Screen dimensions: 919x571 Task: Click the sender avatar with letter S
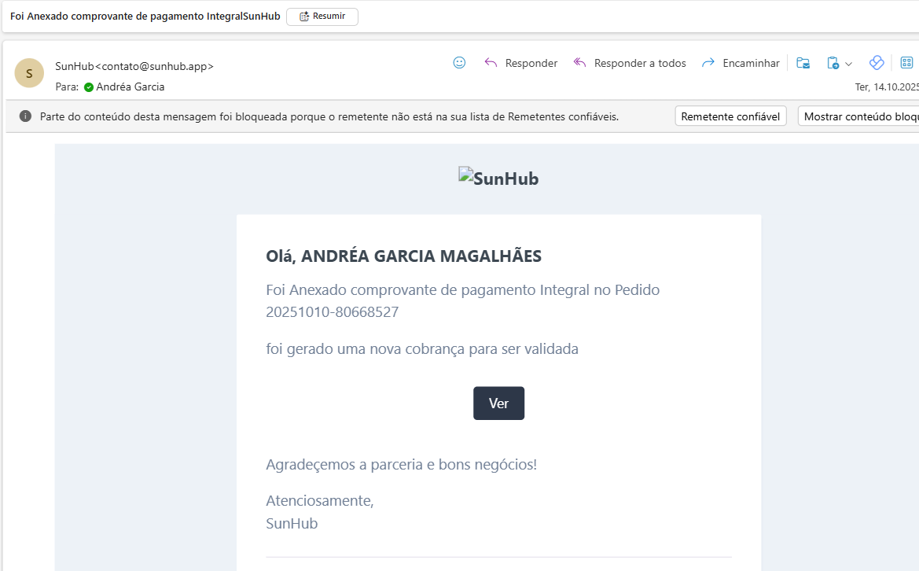click(x=29, y=73)
